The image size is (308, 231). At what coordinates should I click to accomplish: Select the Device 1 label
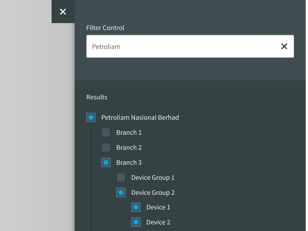click(158, 207)
